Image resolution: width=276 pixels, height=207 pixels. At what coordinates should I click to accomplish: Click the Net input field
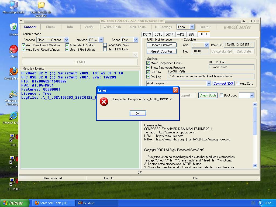coord(200,51)
